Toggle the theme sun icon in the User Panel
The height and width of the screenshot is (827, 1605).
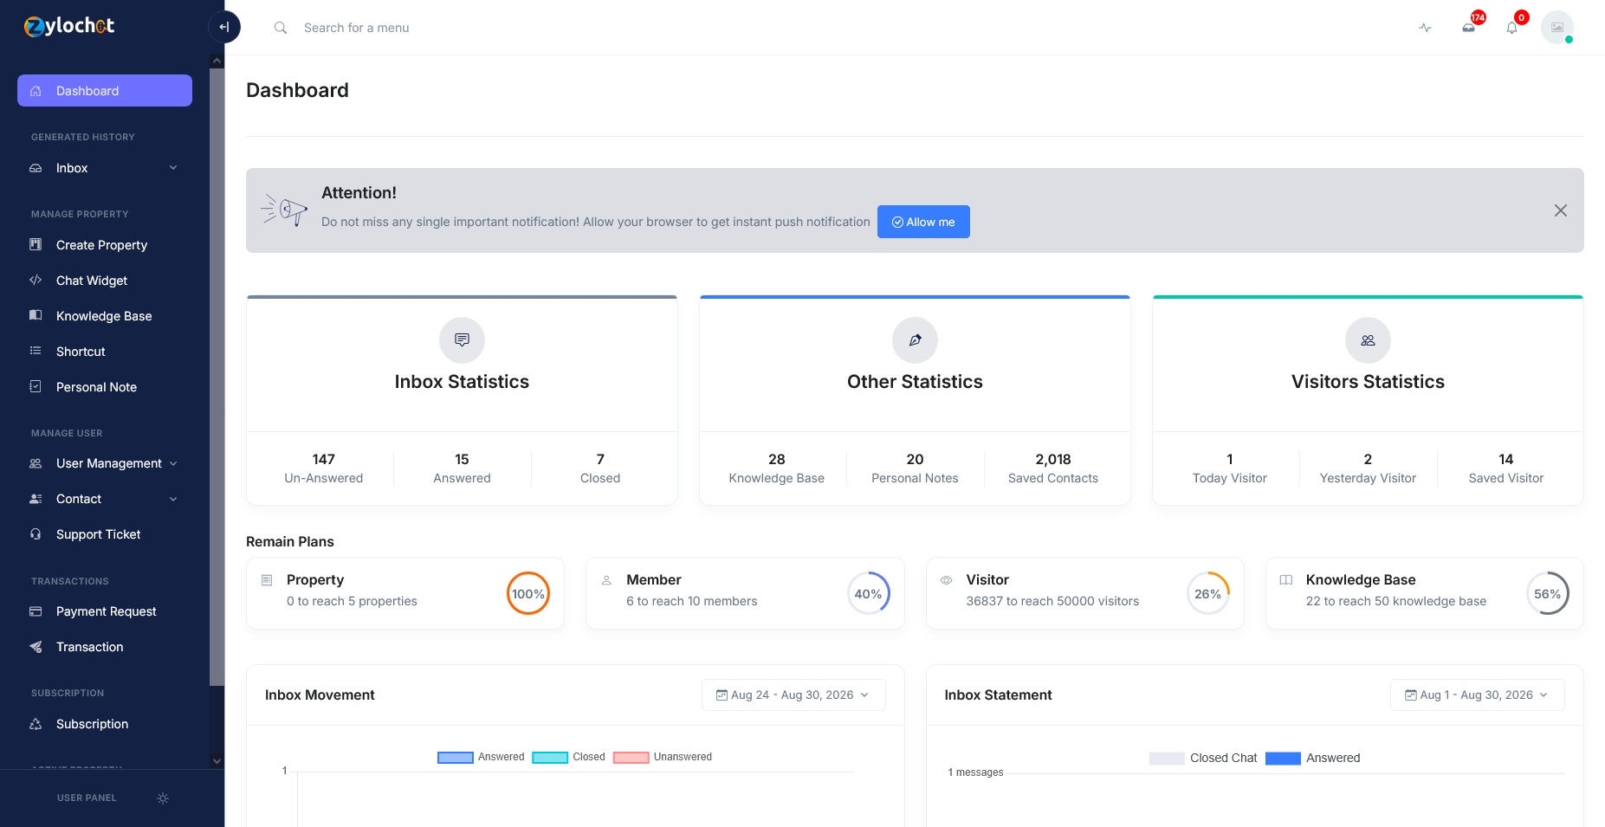[163, 798]
